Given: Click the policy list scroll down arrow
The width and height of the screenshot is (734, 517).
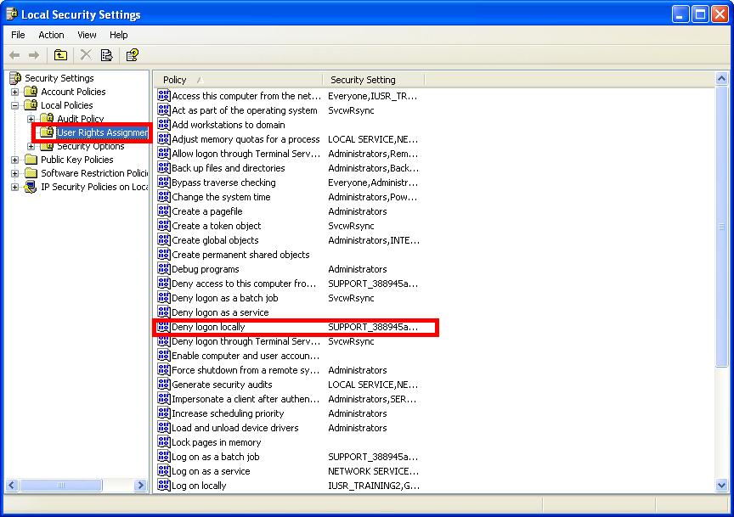Looking at the screenshot, I should tap(721, 486).
